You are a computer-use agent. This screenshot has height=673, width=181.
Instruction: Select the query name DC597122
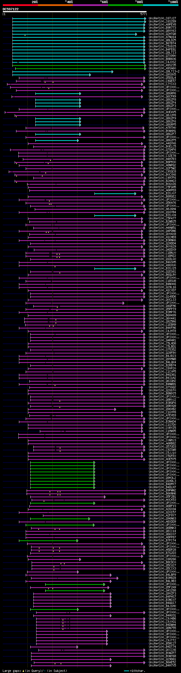tap(11, 9)
